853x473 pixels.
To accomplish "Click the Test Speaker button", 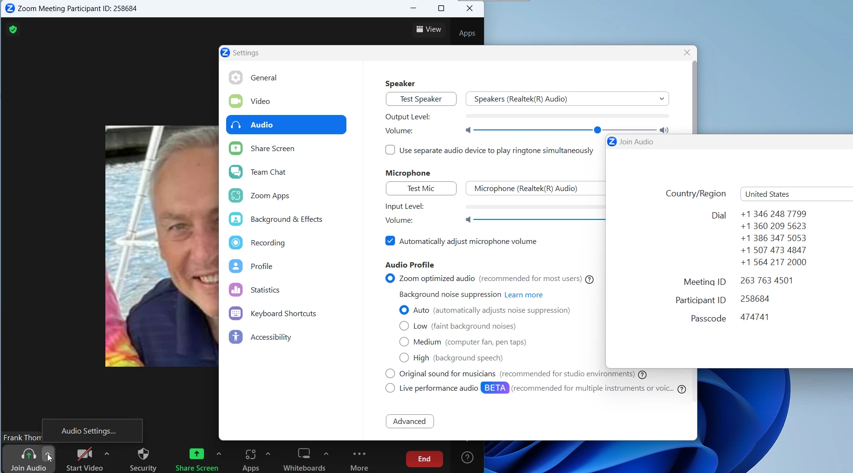I will point(421,99).
